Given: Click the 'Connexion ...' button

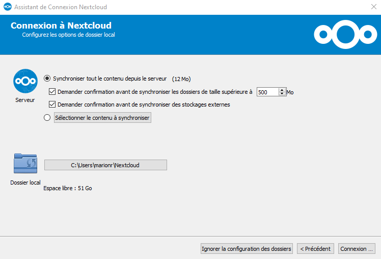Looking at the screenshot, I should pyautogui.click(x=357, y=249).
